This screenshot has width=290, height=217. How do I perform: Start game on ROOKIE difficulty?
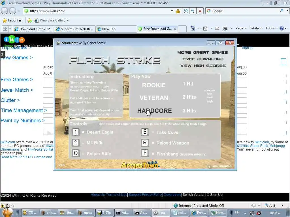[154, 85]
